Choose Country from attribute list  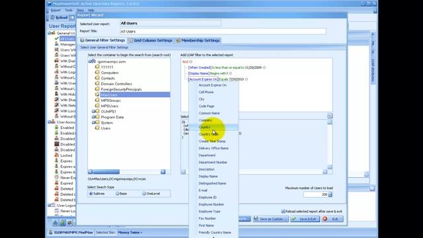(x=213, y=127)
